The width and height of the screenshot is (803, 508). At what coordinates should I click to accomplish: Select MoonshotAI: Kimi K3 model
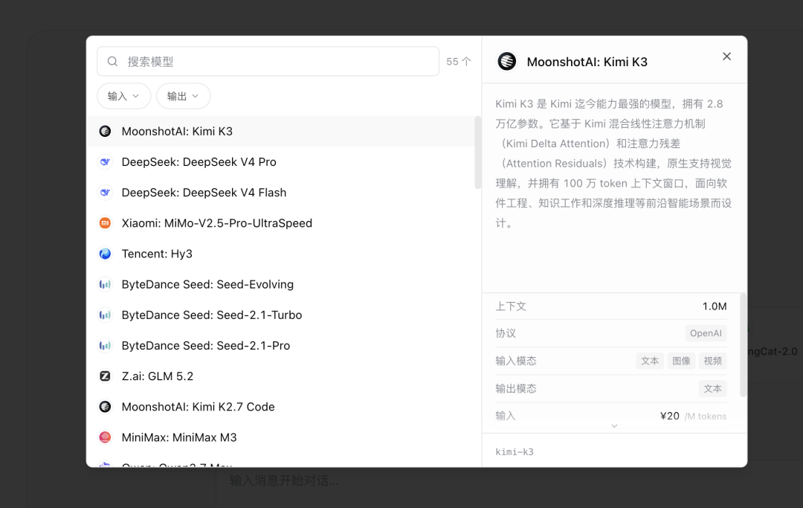click(x=280, y=131)
